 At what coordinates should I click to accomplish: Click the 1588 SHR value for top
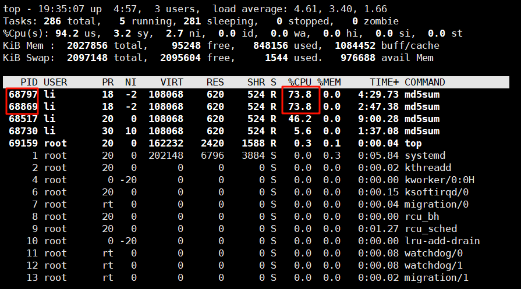(254, 144)
